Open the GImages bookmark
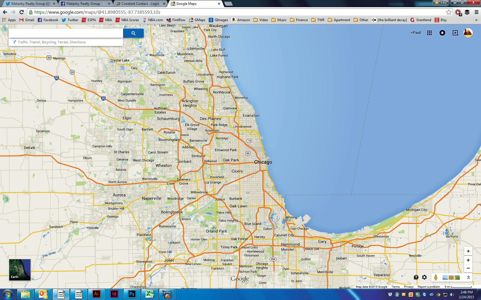Screen dimensions: 481x300 (x=218, y=20)
